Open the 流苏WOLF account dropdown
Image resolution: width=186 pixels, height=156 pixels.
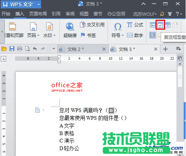click(x=145, y=14)
